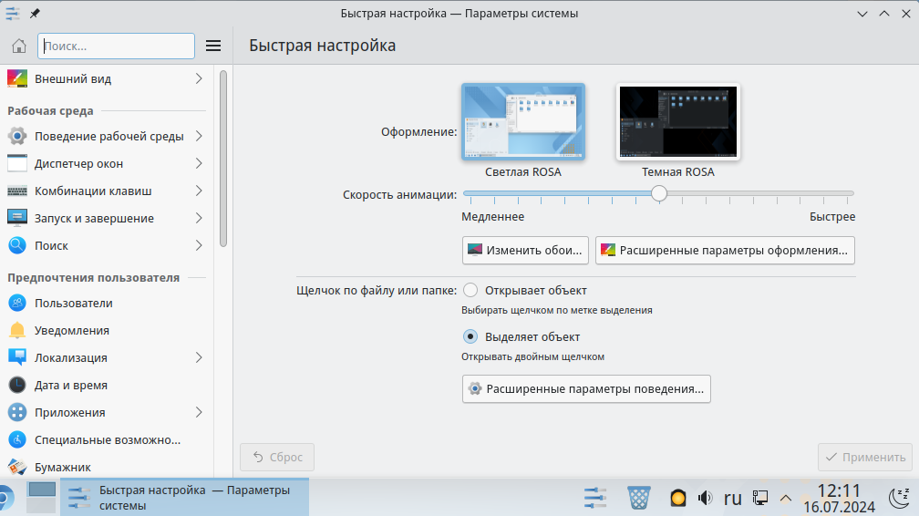Click the Специальные возможности accessibility icon
Screen dimensions: 919x516
pyautogui.click(x=17, y=439)
